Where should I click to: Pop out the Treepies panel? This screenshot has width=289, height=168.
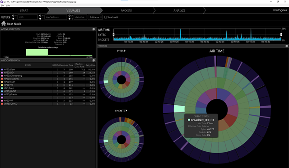pos(287,46)
